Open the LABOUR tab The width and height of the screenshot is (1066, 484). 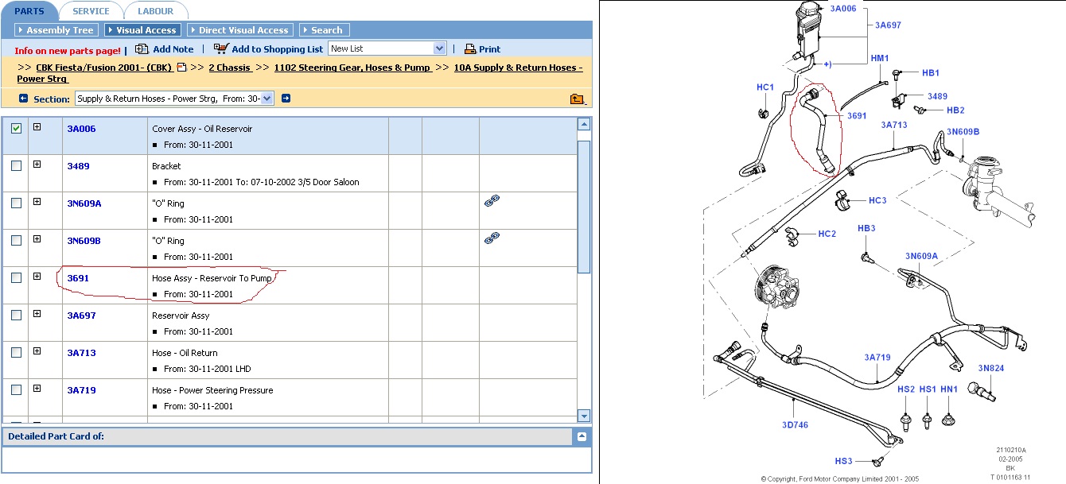pos(156,11)
